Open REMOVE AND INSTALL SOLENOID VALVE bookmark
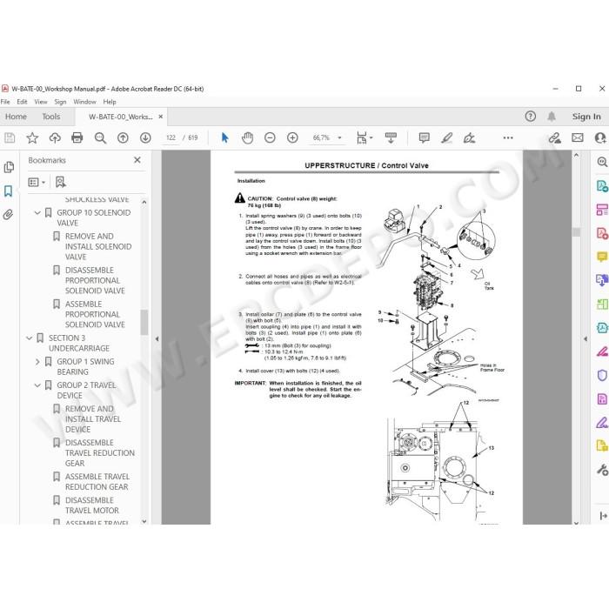The width and height of the screenshot is (609, 609). [x=98, y=246]
